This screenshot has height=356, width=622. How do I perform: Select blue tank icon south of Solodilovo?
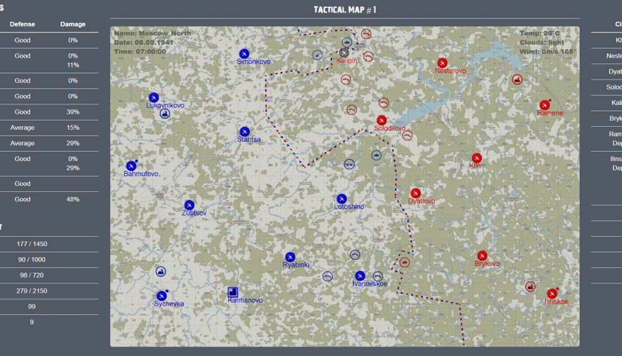tap(376, 155)
